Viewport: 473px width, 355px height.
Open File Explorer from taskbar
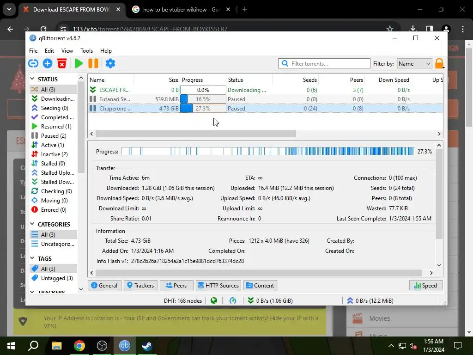[56, 346]
